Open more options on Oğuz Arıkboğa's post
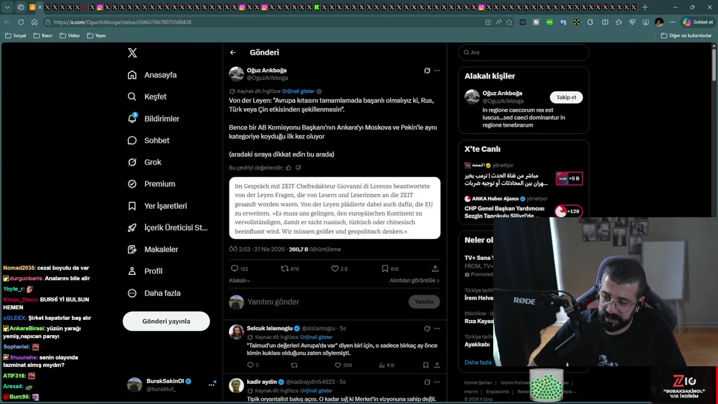The image size is (718, 404). click(x=437, y=71)
